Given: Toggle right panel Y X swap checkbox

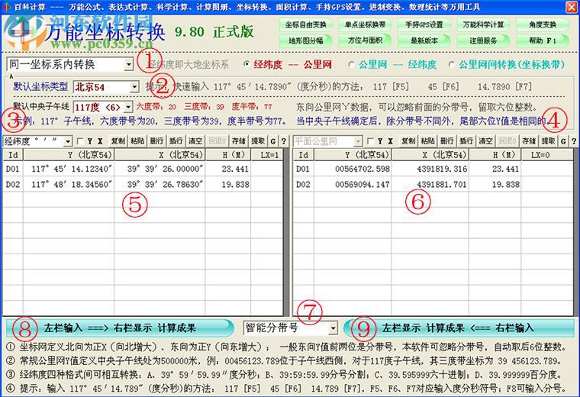Looking at the screenshot, I should (x=370, y=141).
